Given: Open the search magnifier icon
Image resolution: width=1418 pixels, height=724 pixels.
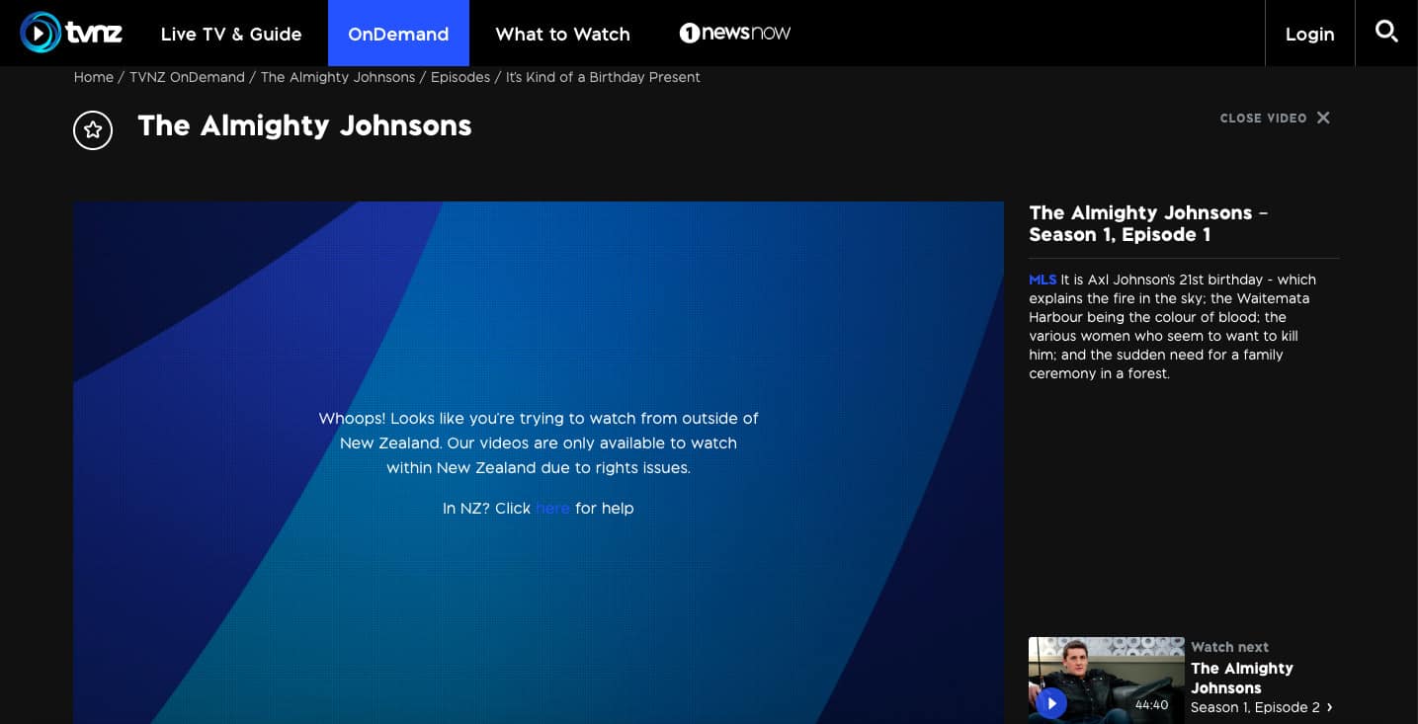Looking at the screenshot, I should (x=1386, y=32).
